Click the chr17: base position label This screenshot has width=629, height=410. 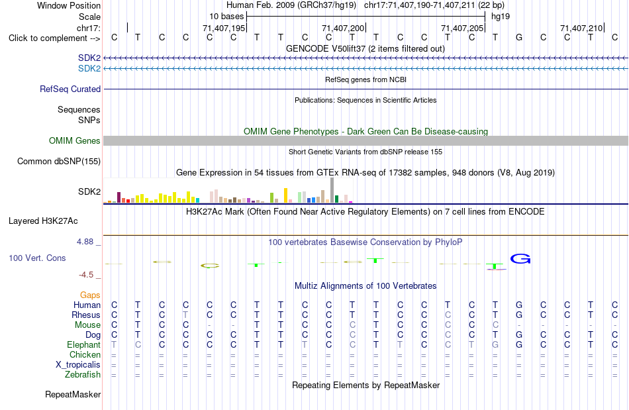[89, 28]
